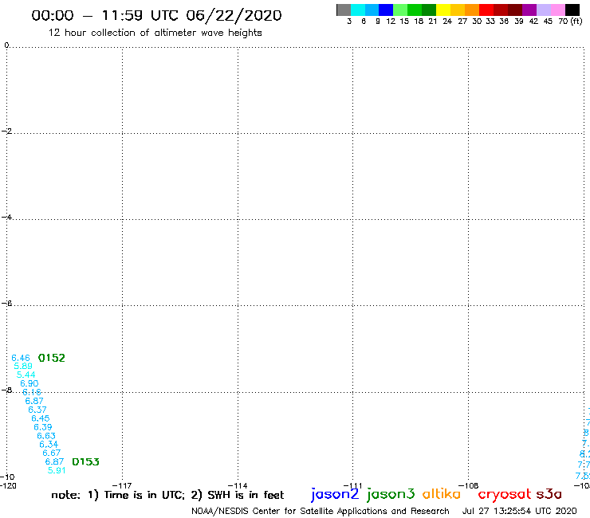Click the -2 latitude axis label
This screenshot has height=518, width=590.
coord(6,131)
